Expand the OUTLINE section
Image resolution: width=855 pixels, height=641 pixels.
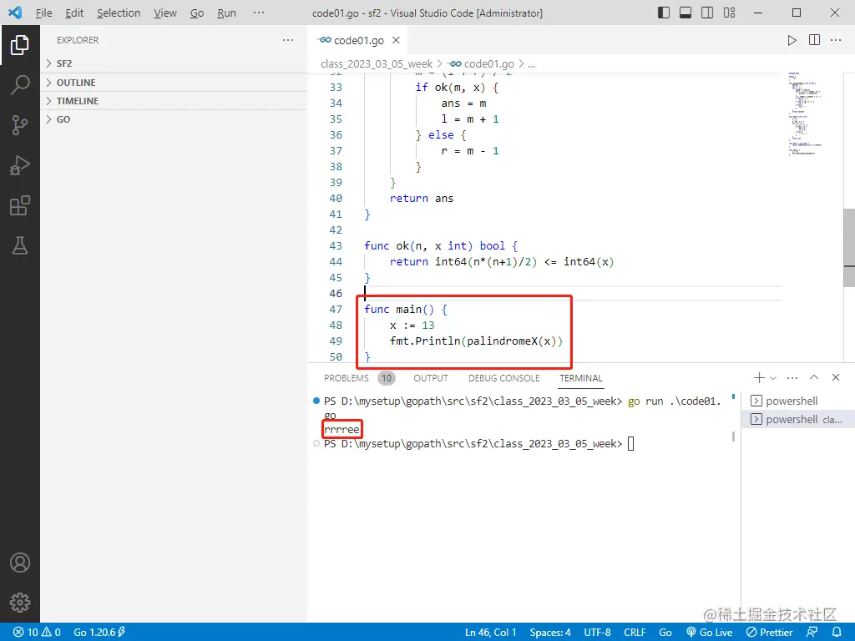pos(174,83)
